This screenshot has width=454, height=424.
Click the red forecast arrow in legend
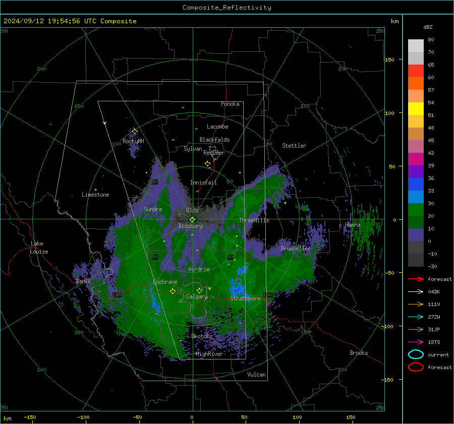pos(416,279)
